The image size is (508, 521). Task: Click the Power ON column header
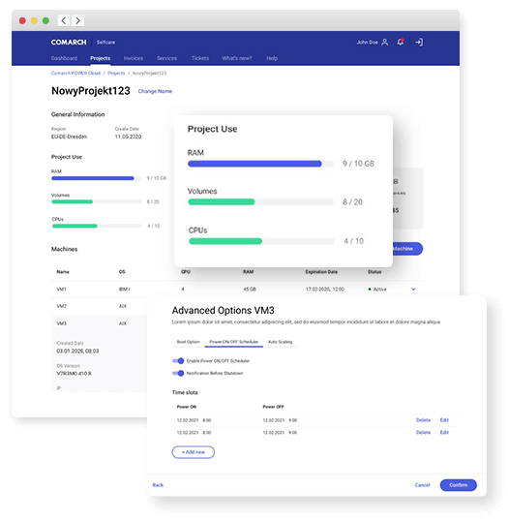186,407
